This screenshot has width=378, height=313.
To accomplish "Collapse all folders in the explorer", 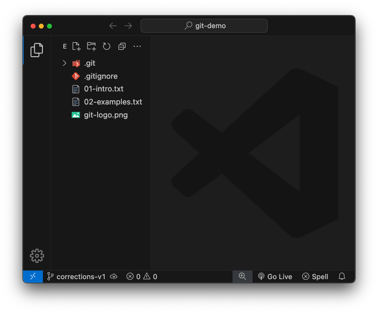I will click(122, 46).
